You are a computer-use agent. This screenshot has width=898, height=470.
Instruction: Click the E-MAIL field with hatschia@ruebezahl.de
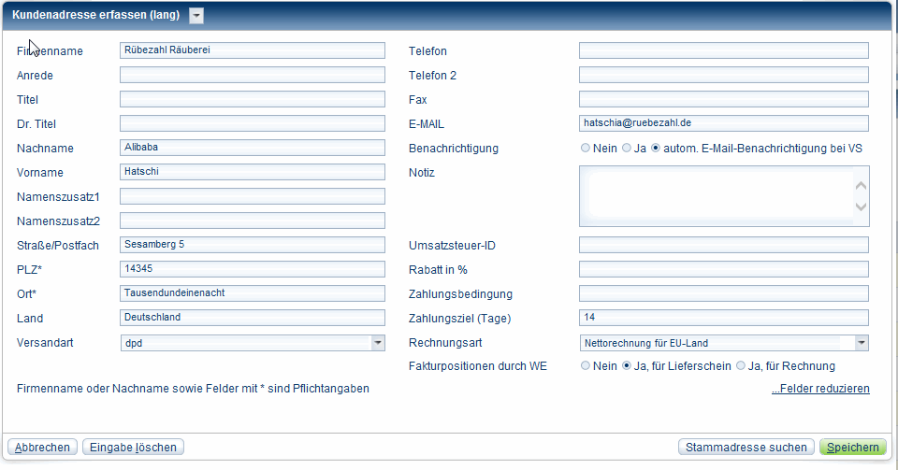click(723, 123)
